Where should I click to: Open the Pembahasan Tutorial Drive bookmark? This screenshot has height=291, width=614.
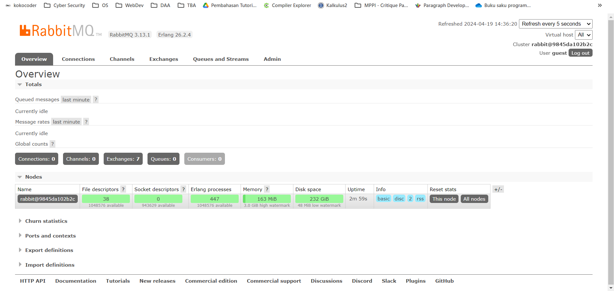click(230, 5)
